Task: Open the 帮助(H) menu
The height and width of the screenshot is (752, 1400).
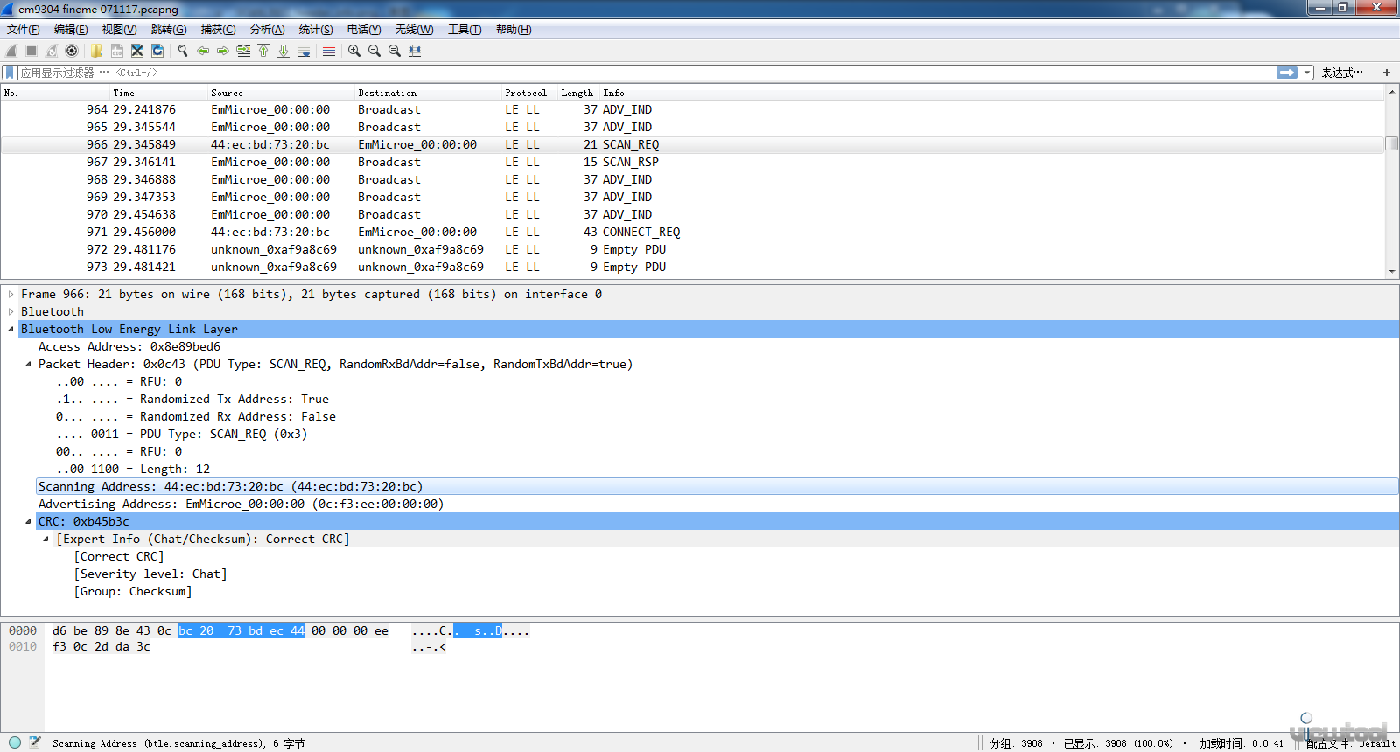Action: click(x=514, y=30)
